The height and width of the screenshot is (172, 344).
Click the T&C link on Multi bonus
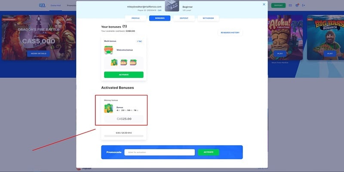(x=139, y=41)
